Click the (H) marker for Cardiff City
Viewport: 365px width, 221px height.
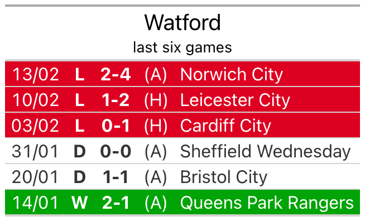[x=156, y=126]
